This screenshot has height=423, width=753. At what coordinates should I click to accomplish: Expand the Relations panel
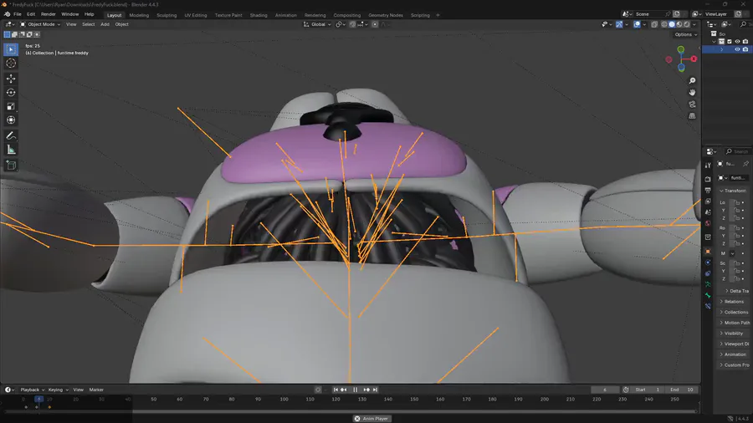[731, 302]
